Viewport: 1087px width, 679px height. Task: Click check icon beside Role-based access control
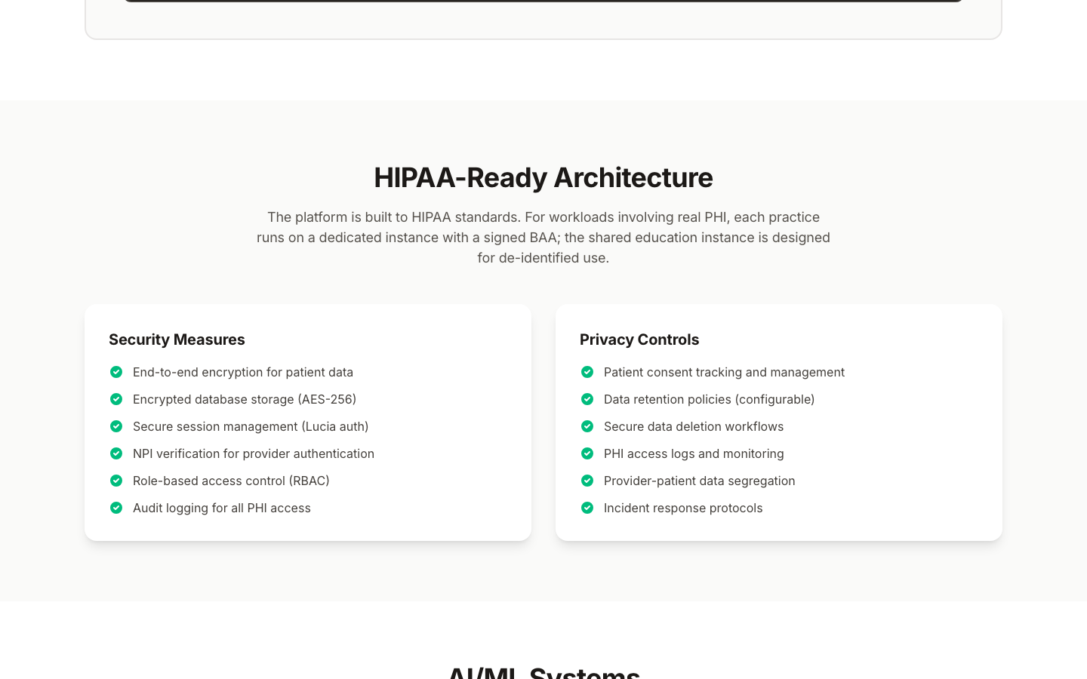click(116, 481)
